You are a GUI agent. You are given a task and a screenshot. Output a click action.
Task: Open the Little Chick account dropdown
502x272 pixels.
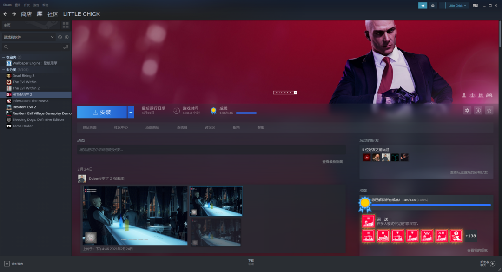[x=457, y=6]
